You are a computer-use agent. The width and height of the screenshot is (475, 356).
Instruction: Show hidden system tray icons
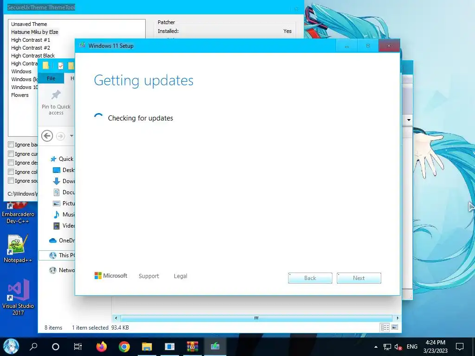(x=376, y=347)
